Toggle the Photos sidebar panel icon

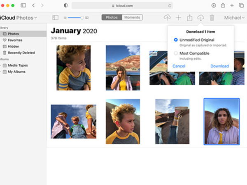[56, 18]
